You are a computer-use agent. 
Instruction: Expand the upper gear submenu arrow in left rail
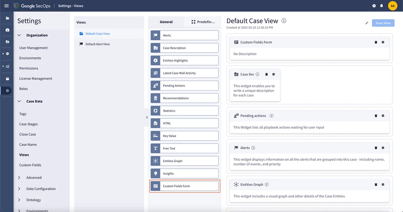3,54
